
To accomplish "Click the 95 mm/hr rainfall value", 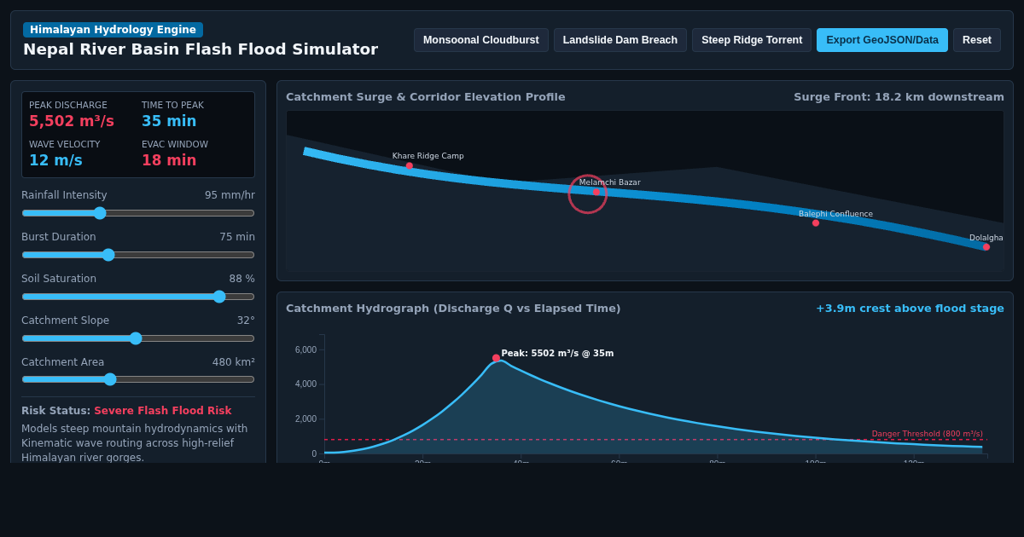I will click(230, 195).
